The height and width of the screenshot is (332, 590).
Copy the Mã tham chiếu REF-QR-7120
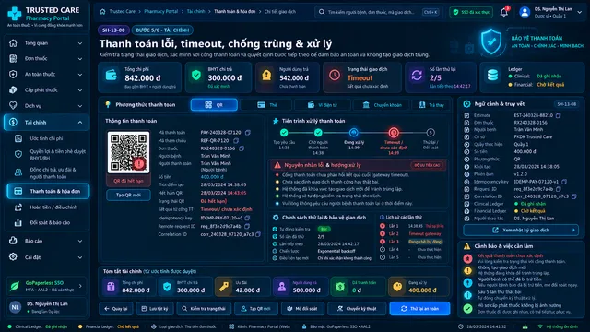point(236,140)
